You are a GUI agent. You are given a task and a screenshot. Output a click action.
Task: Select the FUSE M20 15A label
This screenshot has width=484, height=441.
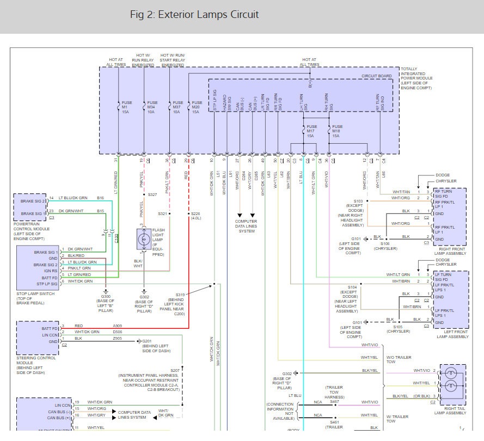tap(197, 107)
